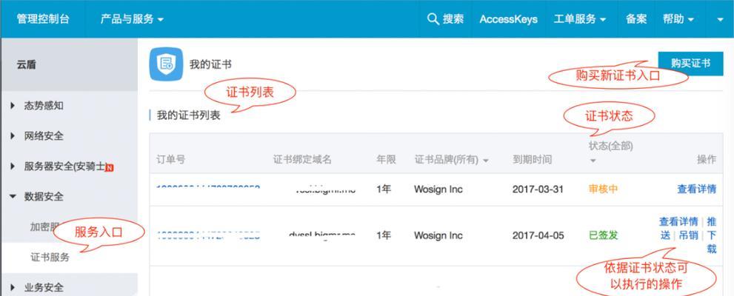This screenshot has height=296, width=734.
Task: Click the 我的证书列表 heading
Action: pos(189,115)
